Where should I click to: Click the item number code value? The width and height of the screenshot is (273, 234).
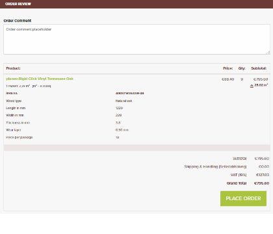point(130,93)
